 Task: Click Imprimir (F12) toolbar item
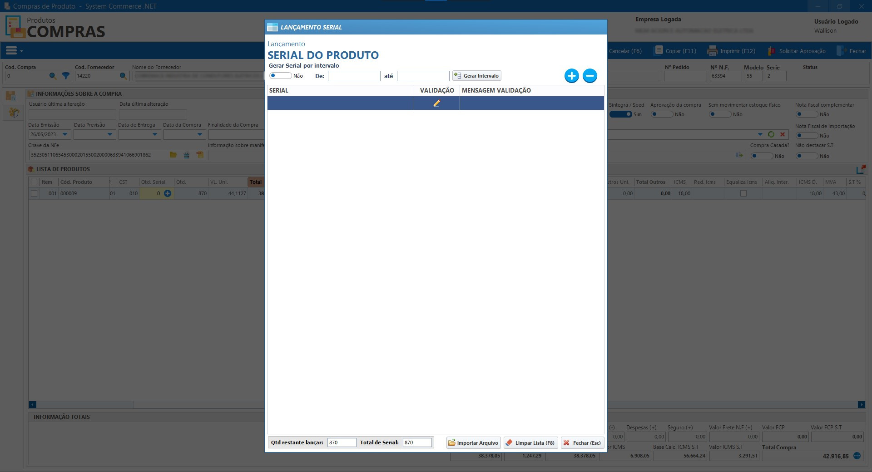[x=732, y=51]
